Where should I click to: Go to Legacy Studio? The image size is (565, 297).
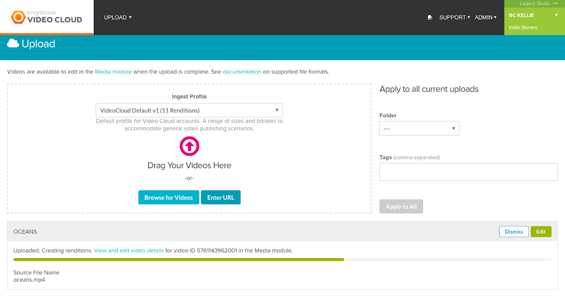click(539, 3)
